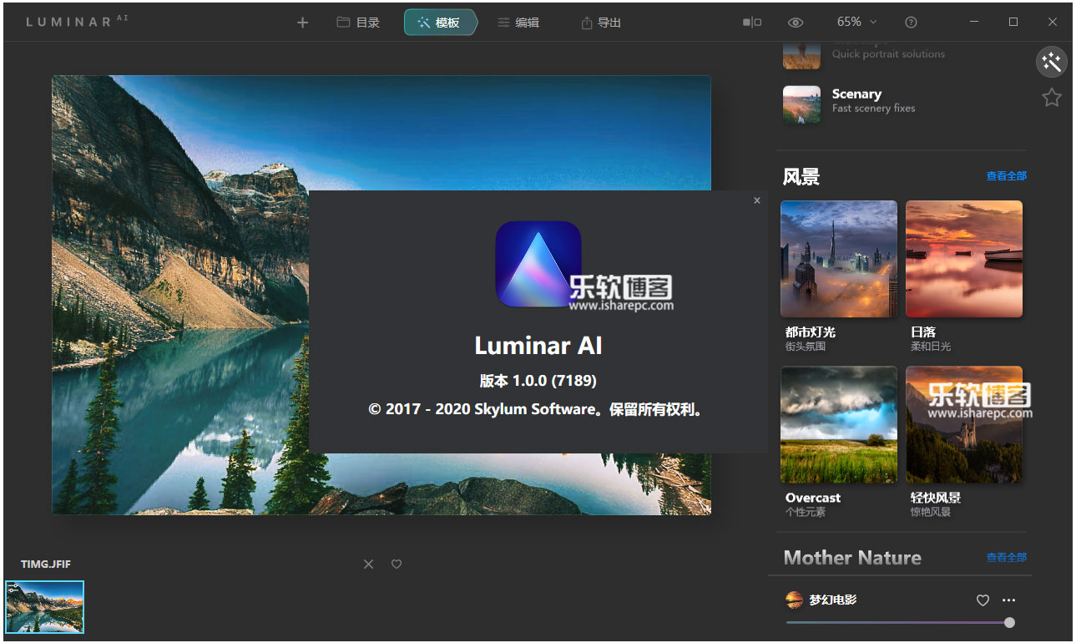The width and height of the screenshot is (1076, 643).
Task: Switch to the 模板 templates tab
Action: [x=440, y=23]
